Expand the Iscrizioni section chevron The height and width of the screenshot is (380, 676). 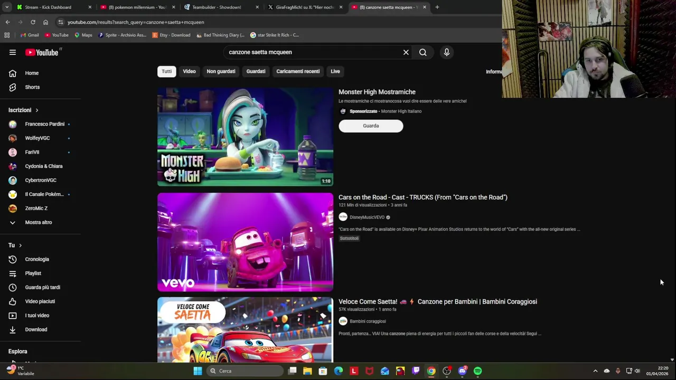pos(37,110)
